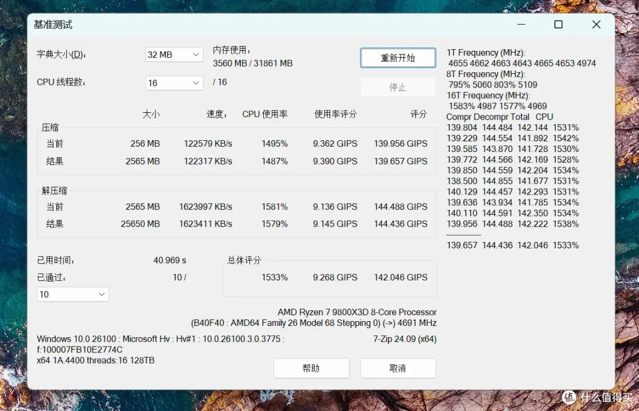
Task: Click the elapsed time value 40.969 s
Action: [x=170, y=260]
